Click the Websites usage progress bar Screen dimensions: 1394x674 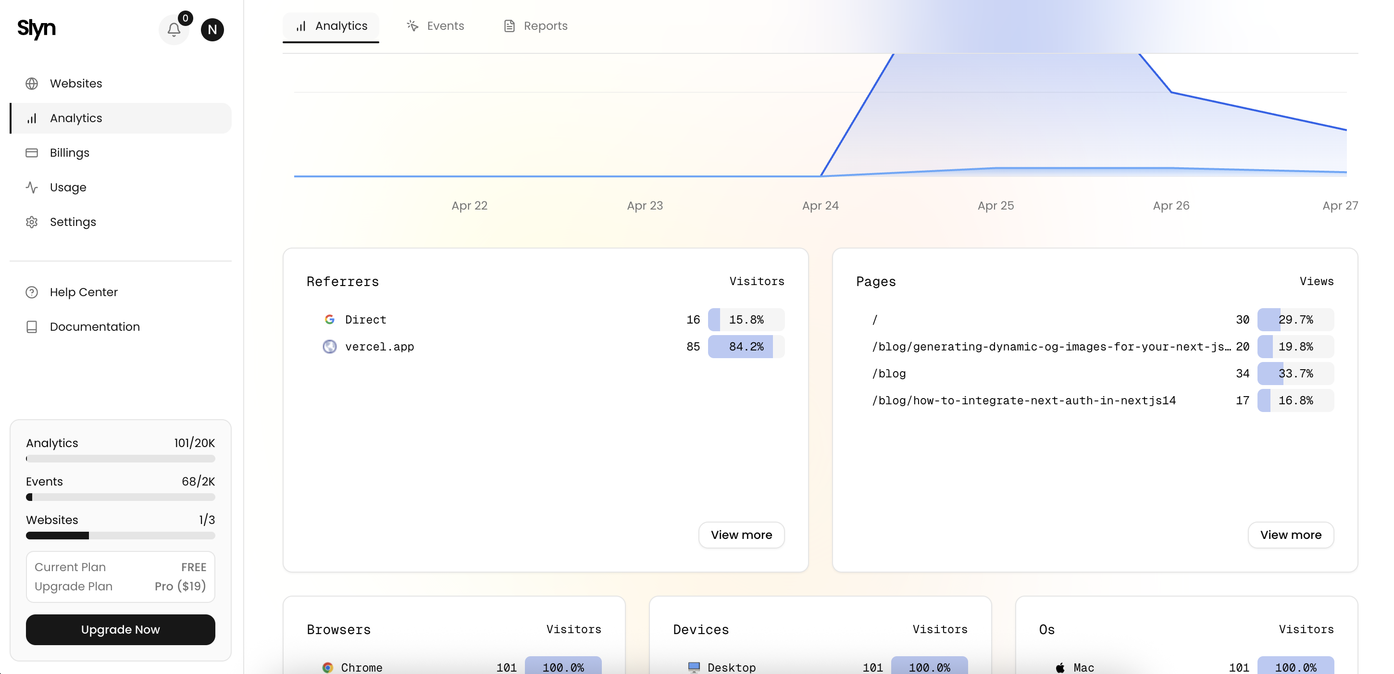point(120,536)
